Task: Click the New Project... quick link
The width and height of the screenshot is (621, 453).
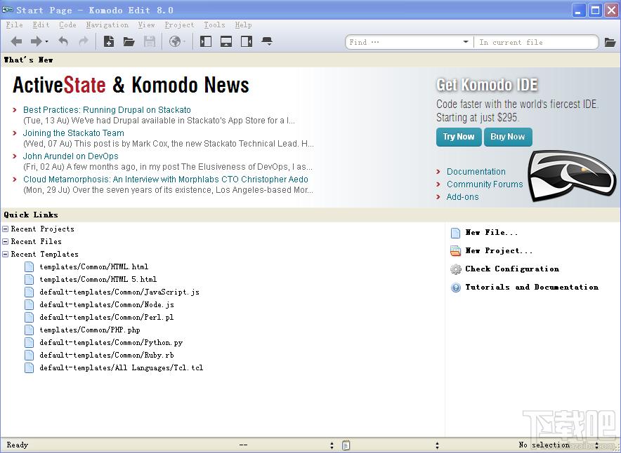Action: click(499, 250)
